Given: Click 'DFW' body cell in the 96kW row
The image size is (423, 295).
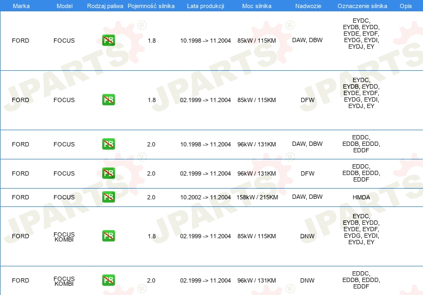Looking at the screenshot, I should (x=308, y=173).
